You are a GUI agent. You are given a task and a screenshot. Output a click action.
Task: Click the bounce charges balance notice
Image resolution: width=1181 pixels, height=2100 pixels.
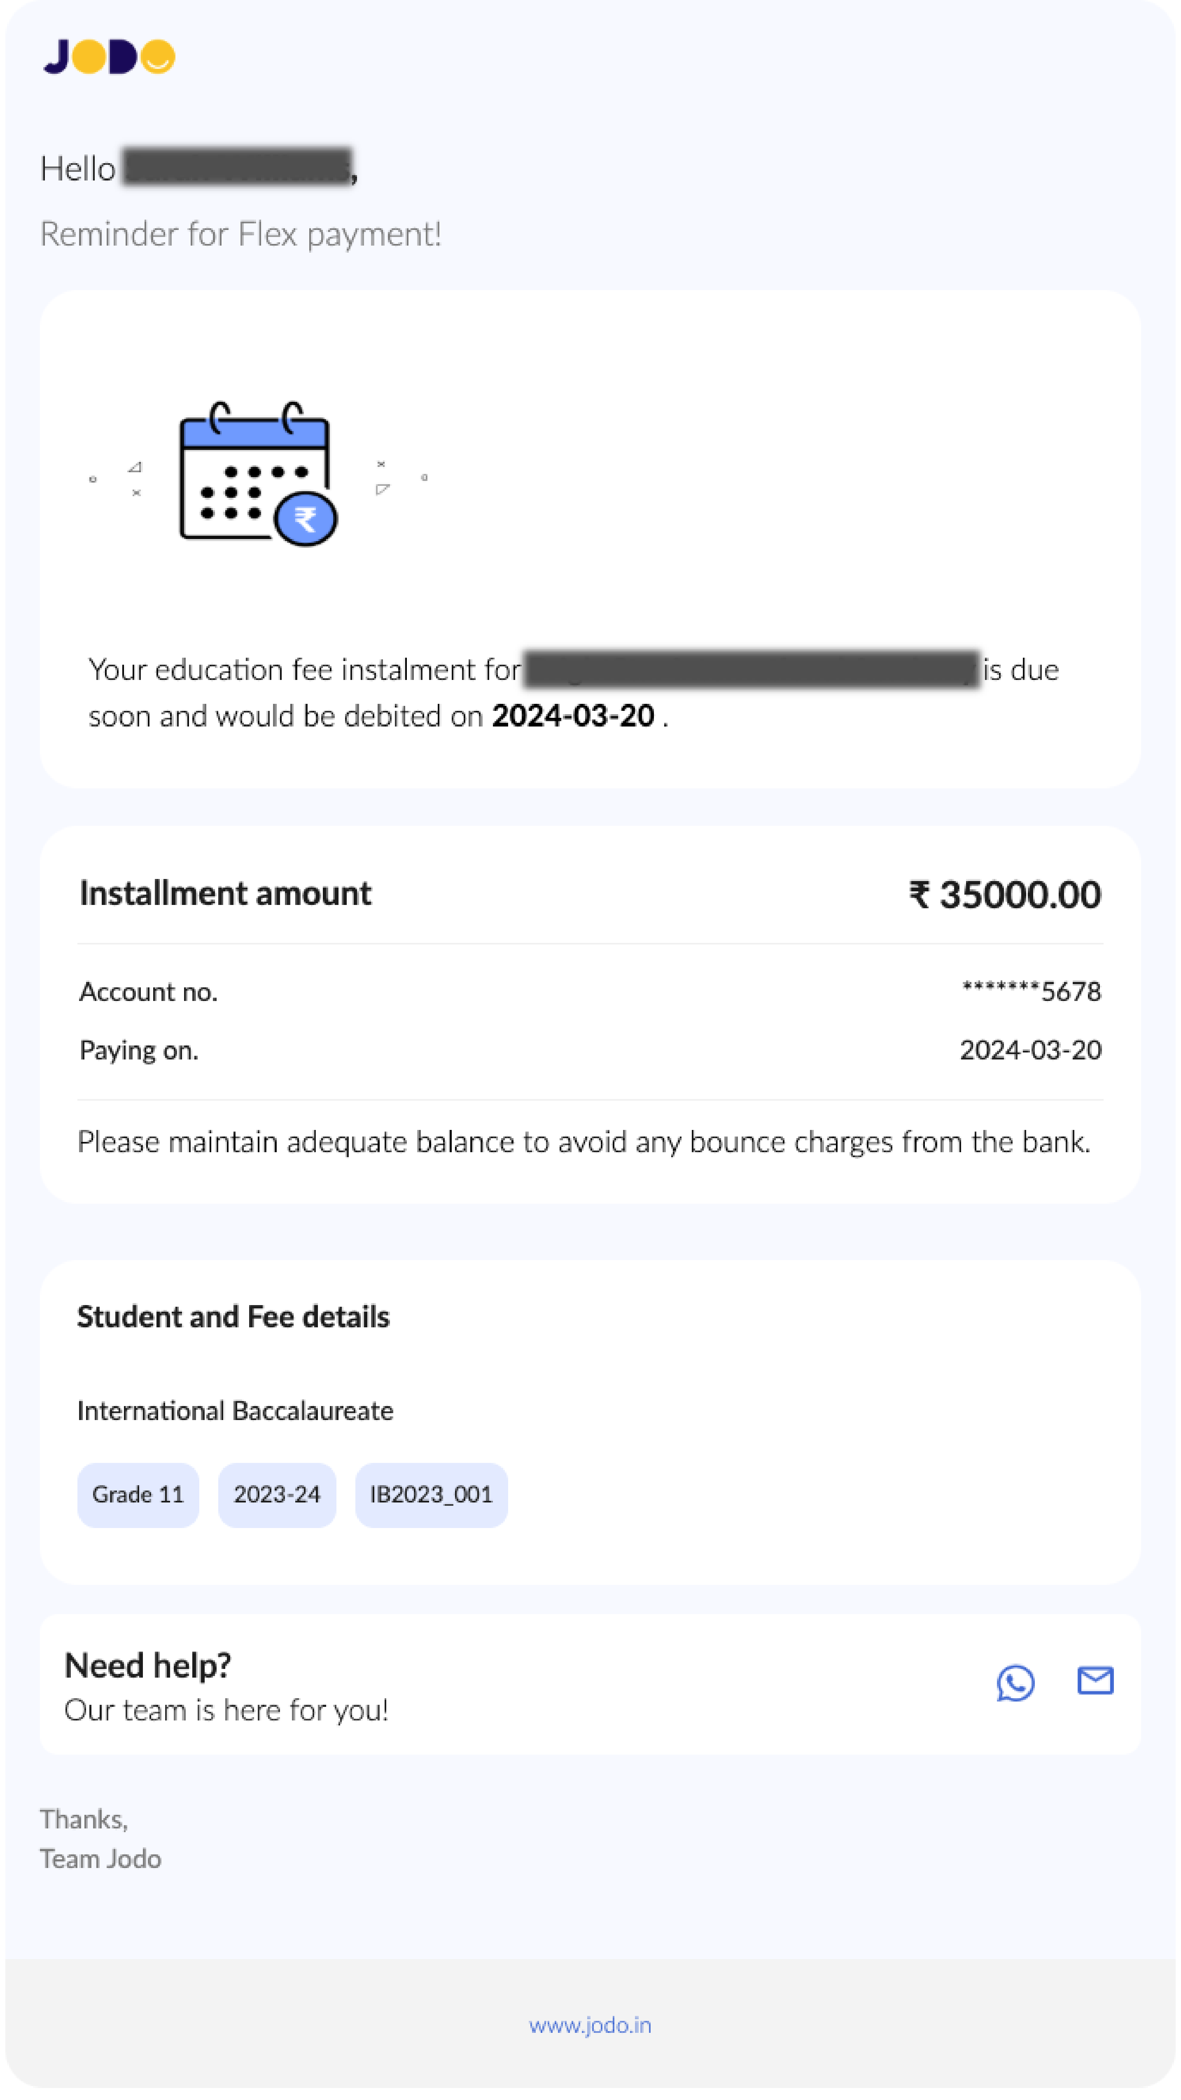click(584, 1143)
